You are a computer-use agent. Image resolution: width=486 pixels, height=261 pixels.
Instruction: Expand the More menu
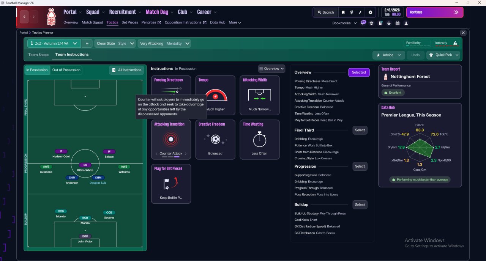coord(235,22)
